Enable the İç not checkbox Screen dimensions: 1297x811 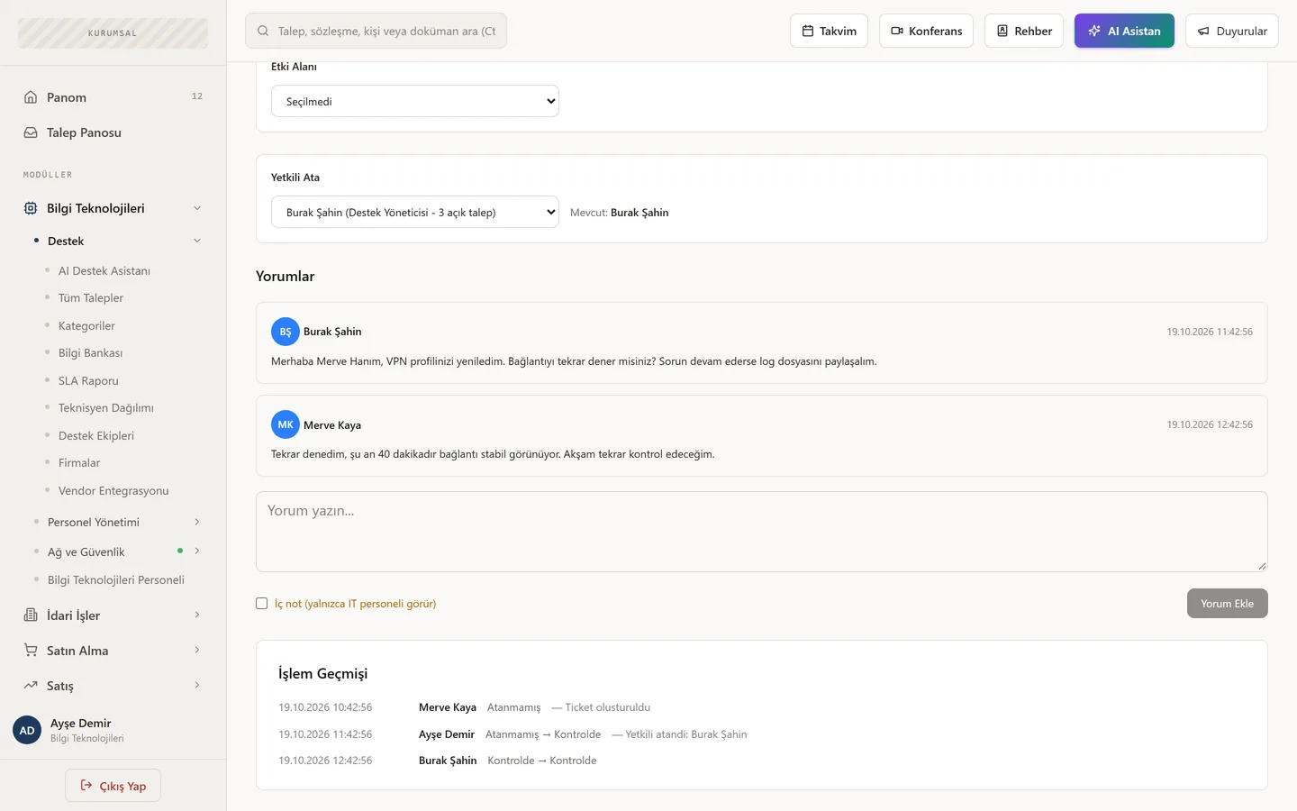pyautogui.click(x=262, y=604)
